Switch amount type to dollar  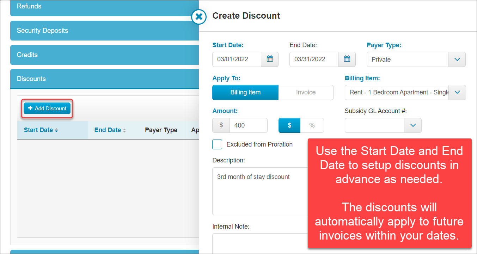click(x=289, y=125)
